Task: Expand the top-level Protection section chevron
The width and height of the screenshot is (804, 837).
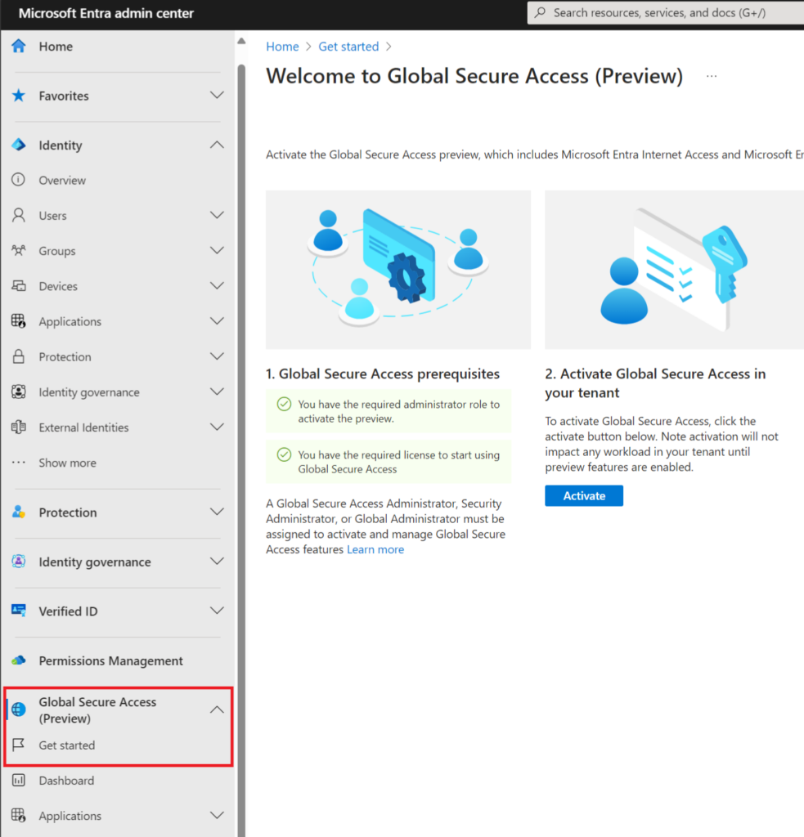Action: click(217, 512)
